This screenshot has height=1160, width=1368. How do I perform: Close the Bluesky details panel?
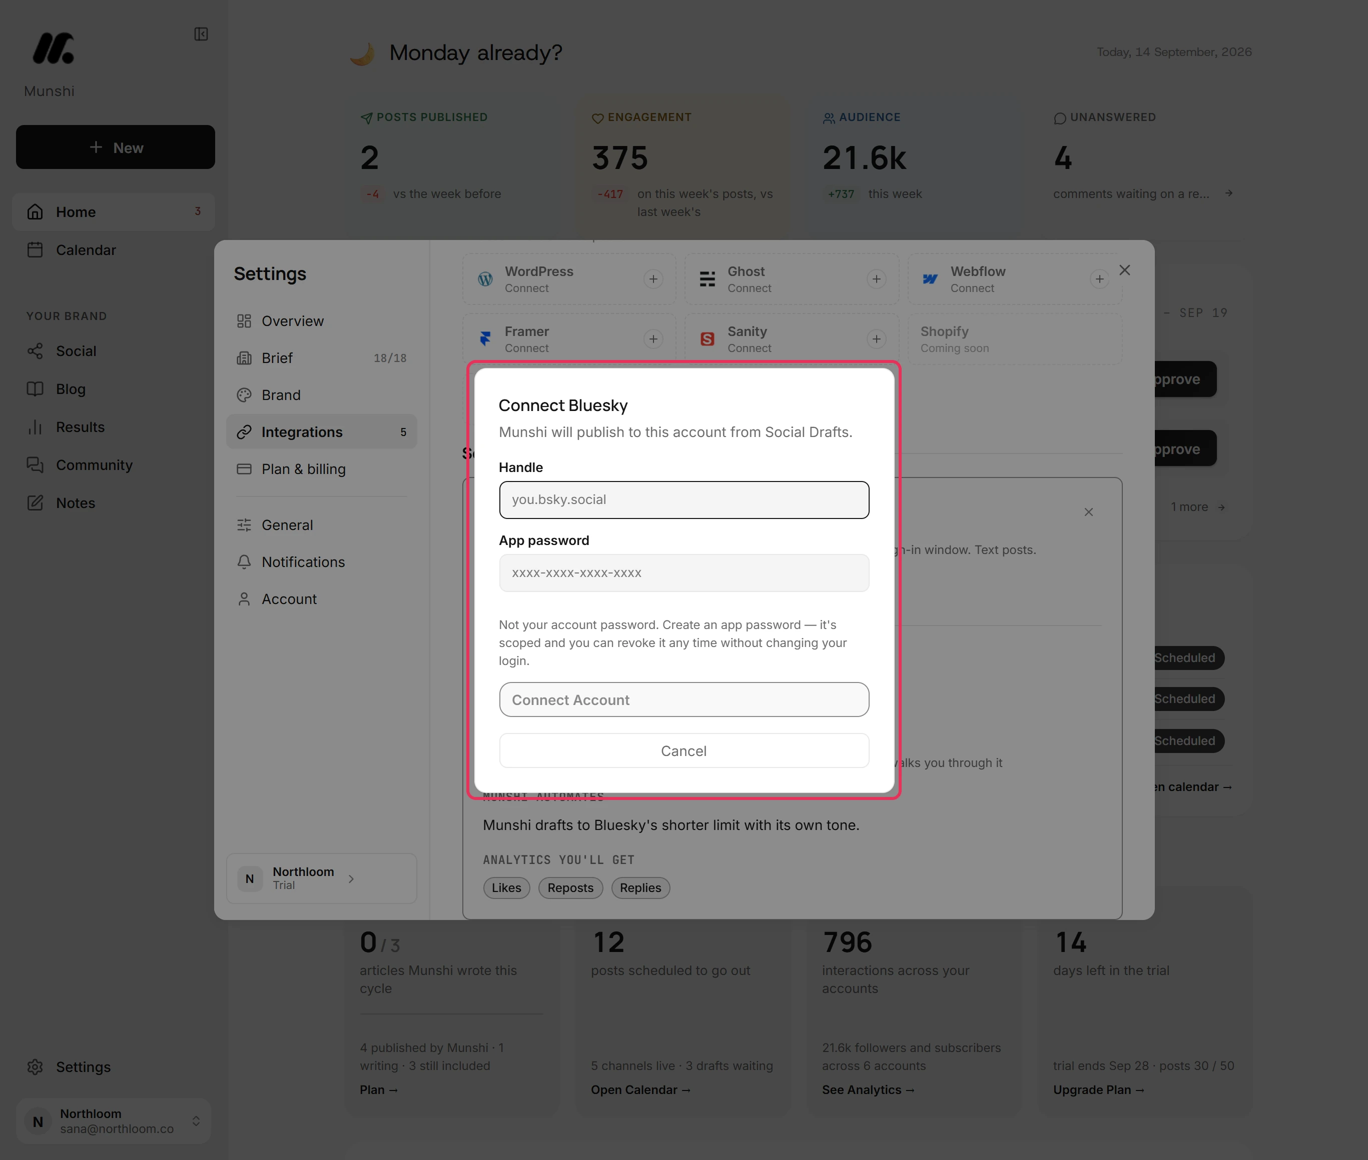(x=1089, y=512)
